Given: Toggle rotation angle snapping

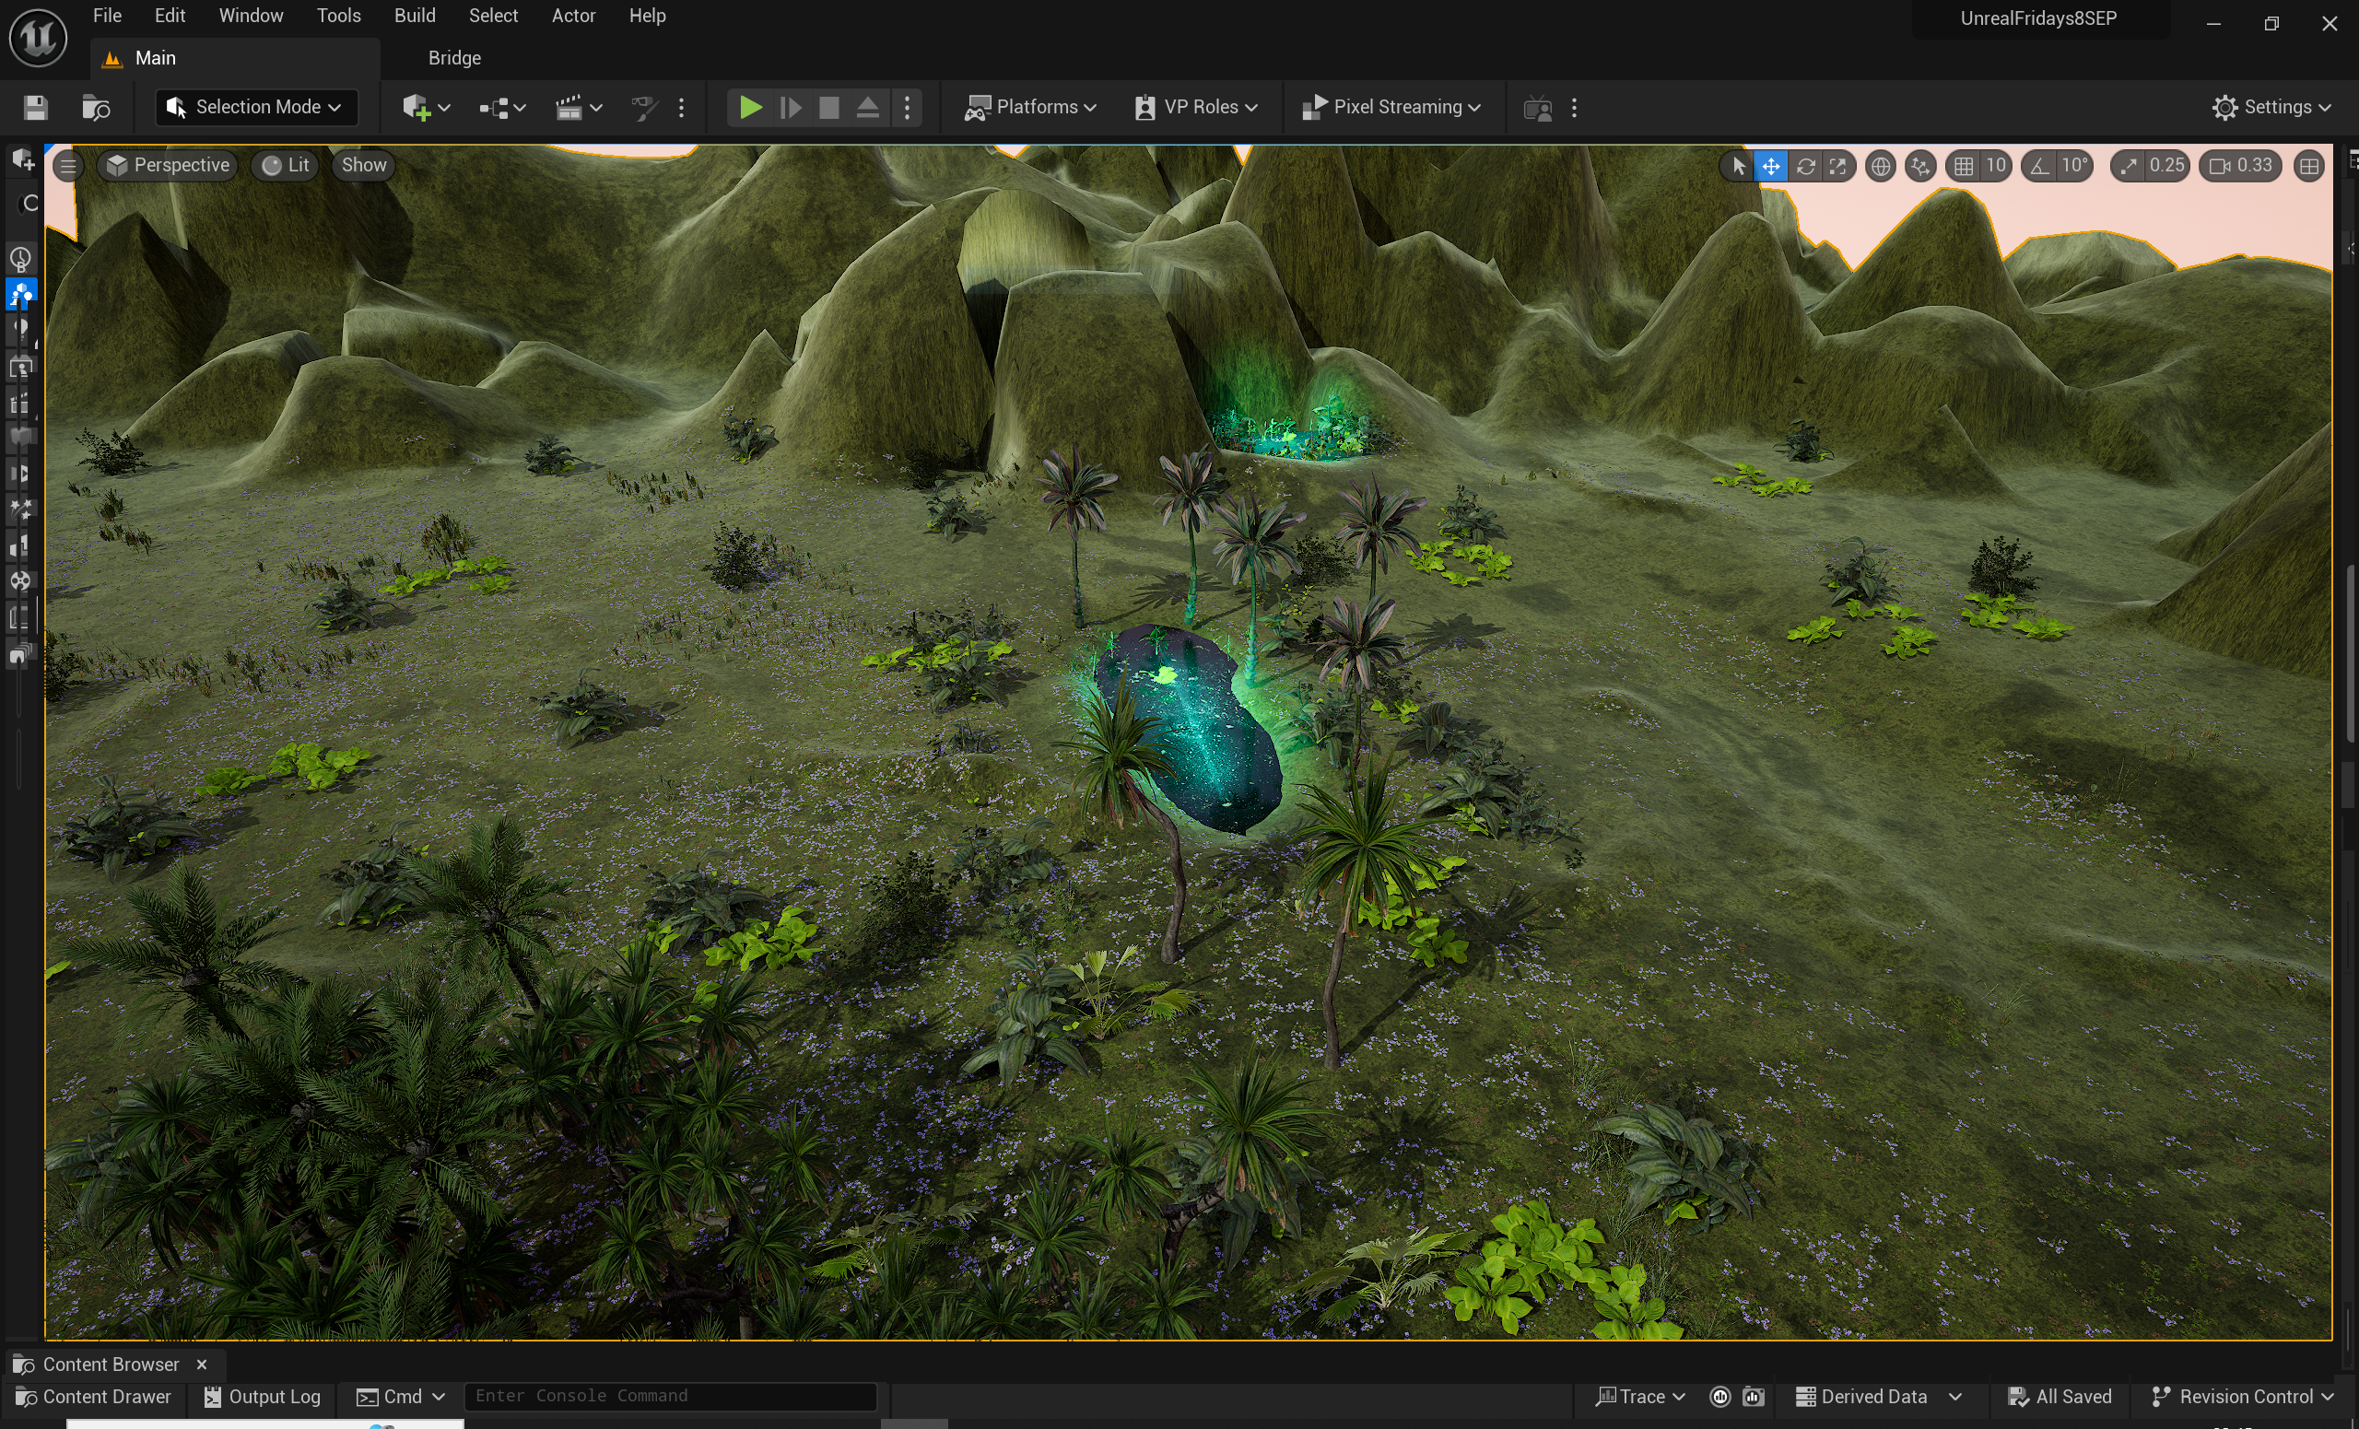Looking at the screenshot, I should [2040, 167].
